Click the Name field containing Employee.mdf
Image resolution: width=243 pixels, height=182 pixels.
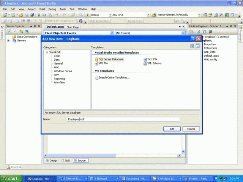123,119
